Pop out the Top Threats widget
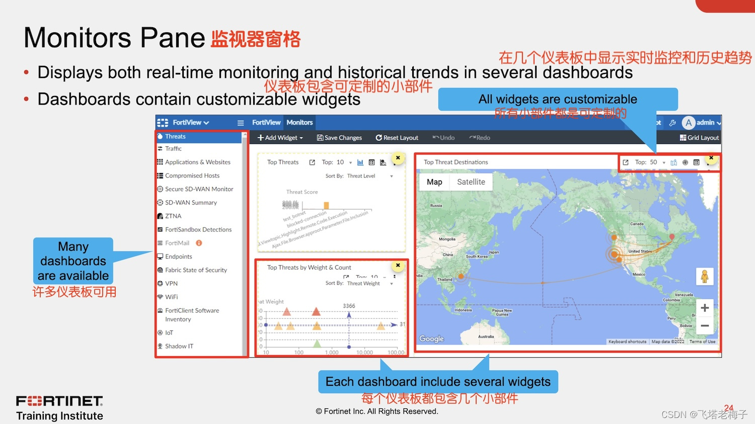The width and height of the screenshot is (755, 424). click(312, 162)
